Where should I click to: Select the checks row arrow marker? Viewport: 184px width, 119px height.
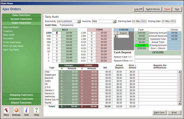pyautogui.click(x=116, y=36)
